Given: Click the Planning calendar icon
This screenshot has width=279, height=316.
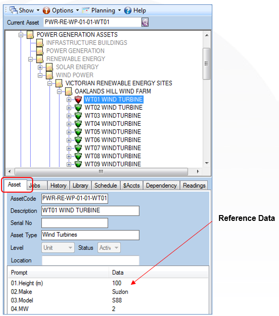Looking at the screenshot, I should pos(86,10).
